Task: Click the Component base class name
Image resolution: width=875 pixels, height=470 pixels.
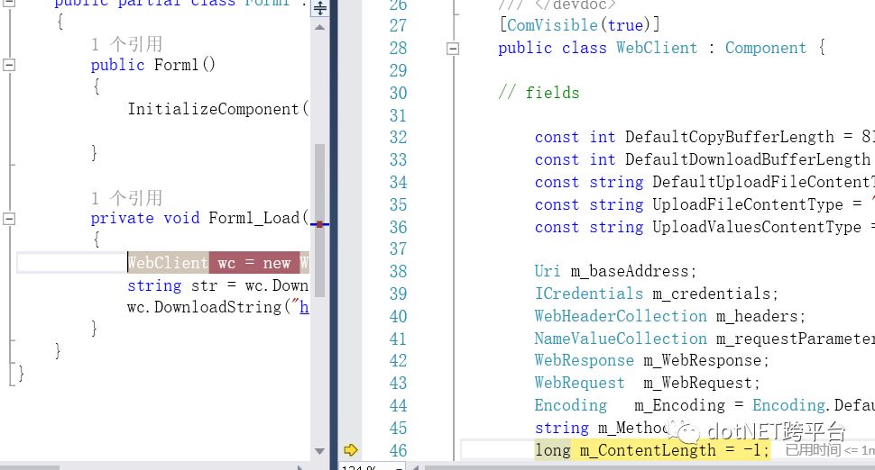Action: point(766,48)
